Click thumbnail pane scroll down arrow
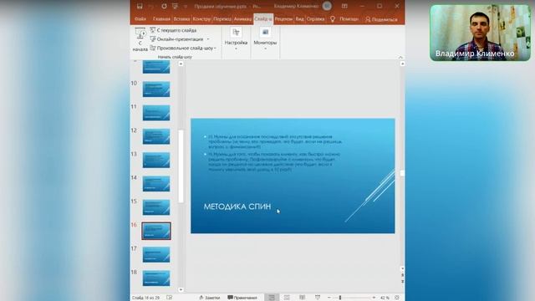Screen dimensions: 535x301 pos(181,290)
